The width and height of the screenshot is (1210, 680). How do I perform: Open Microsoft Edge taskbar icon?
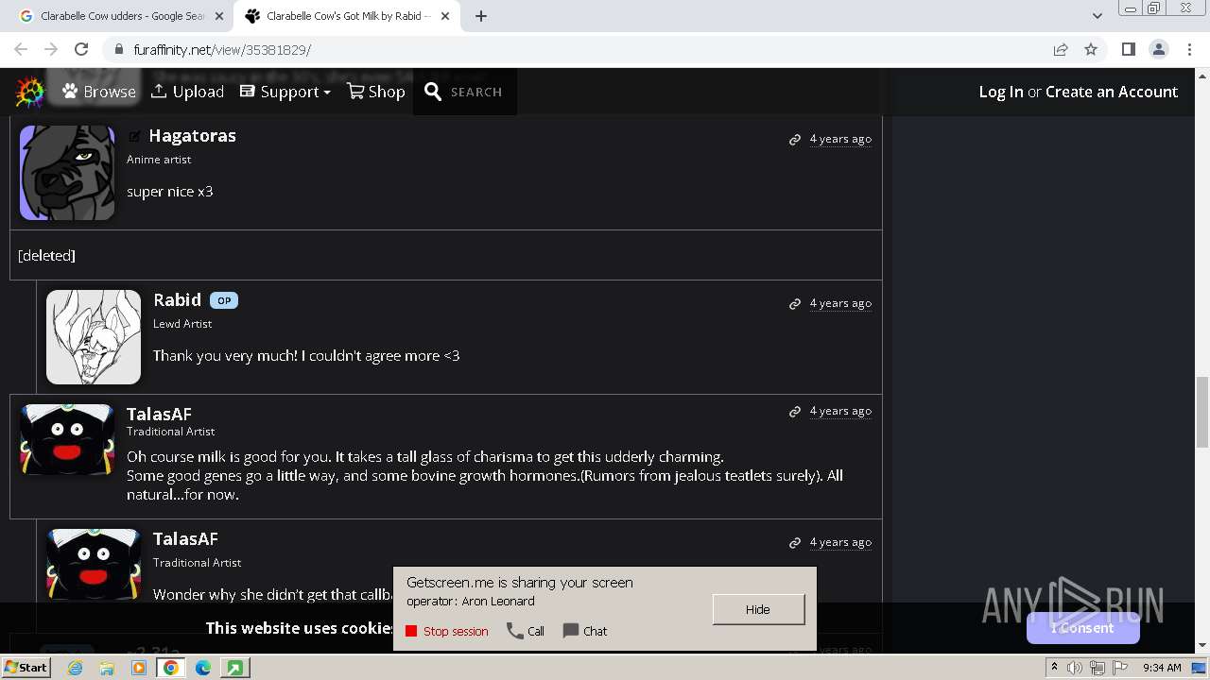click(203, 668)
